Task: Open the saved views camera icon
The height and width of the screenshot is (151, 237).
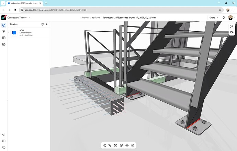Action: click(4, 44)
